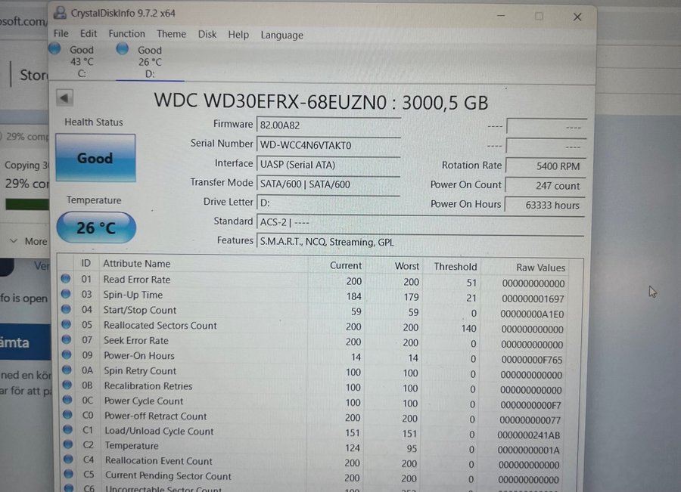Click status dot beside Reallocated Sectors Count
Screen dimensions: 681x492
(x=66, y=326)
